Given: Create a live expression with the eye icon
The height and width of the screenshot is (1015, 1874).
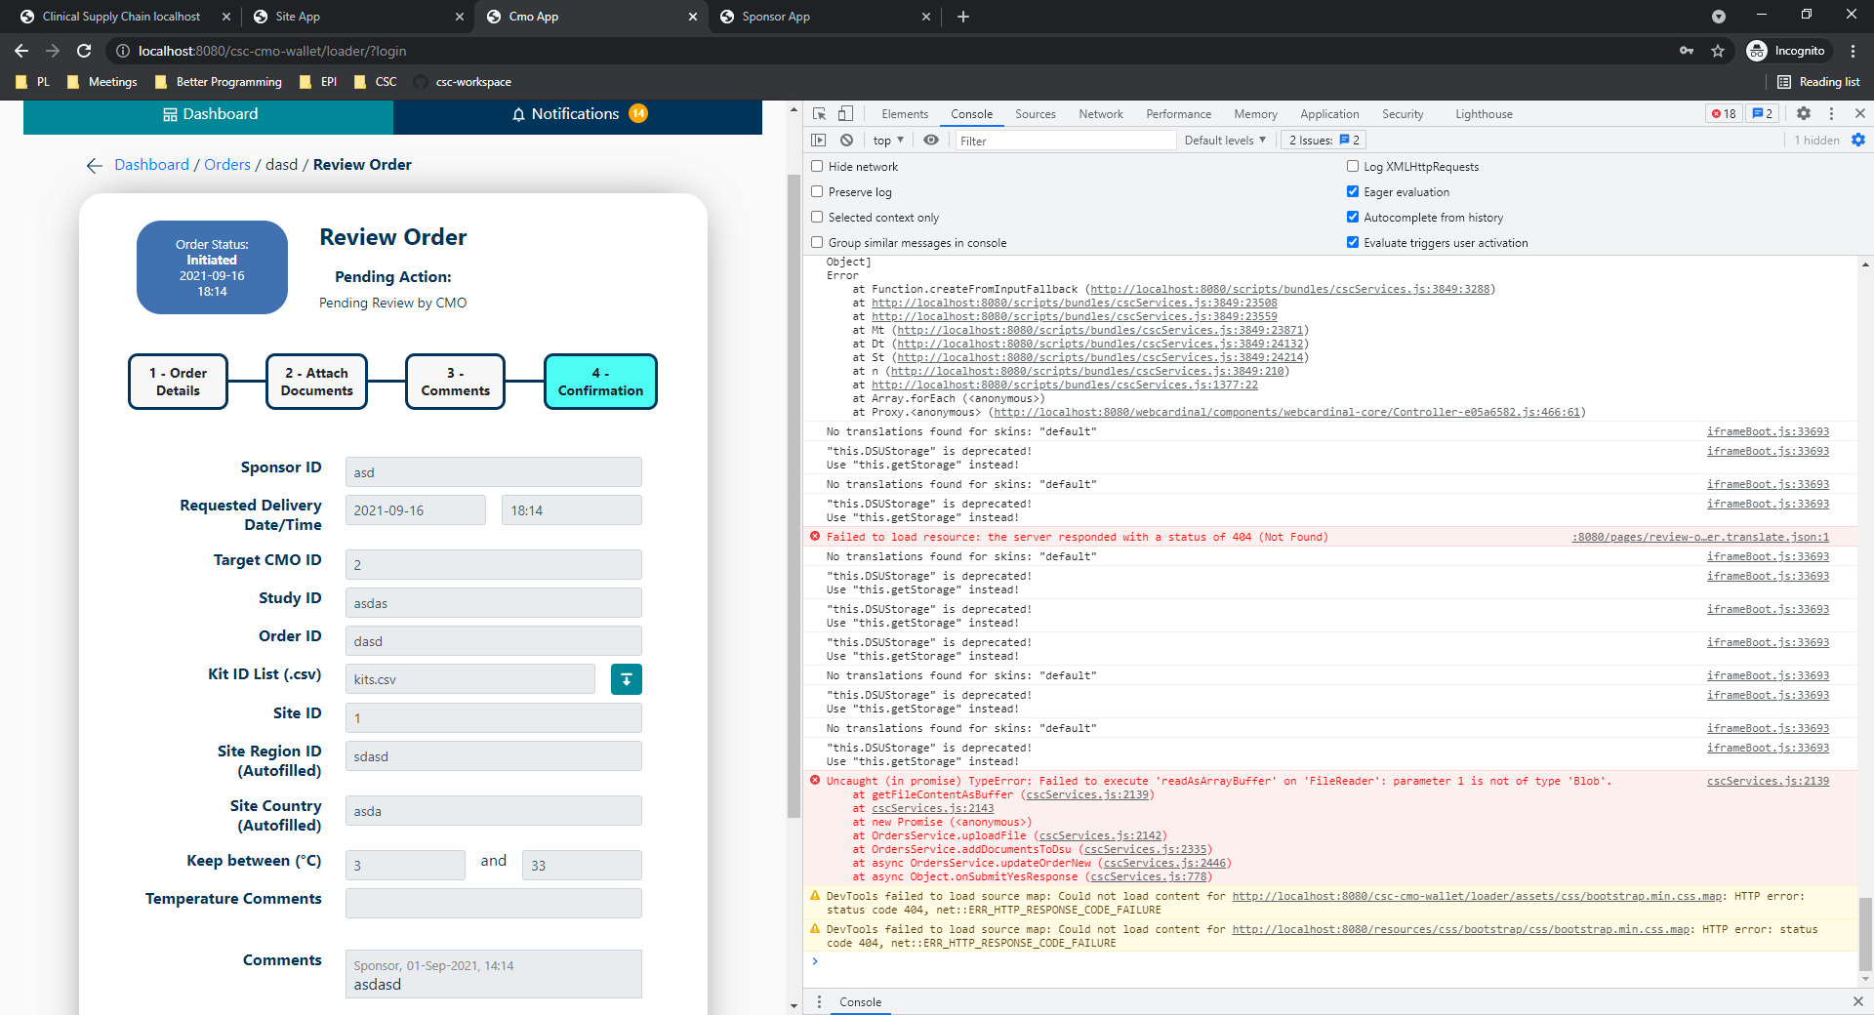Looking at the screenshot, I should (x=930, y=140).
